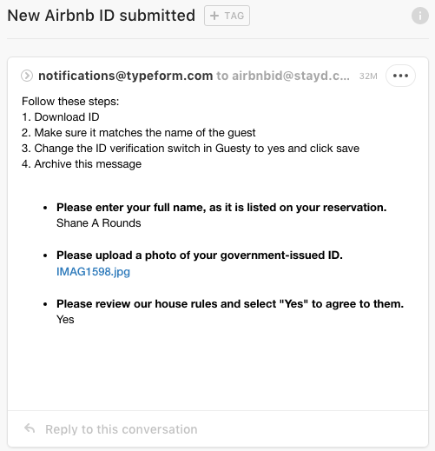Click the Archive this message step
Viewport: 435px width, 451px height.
[x=82, y=164]
